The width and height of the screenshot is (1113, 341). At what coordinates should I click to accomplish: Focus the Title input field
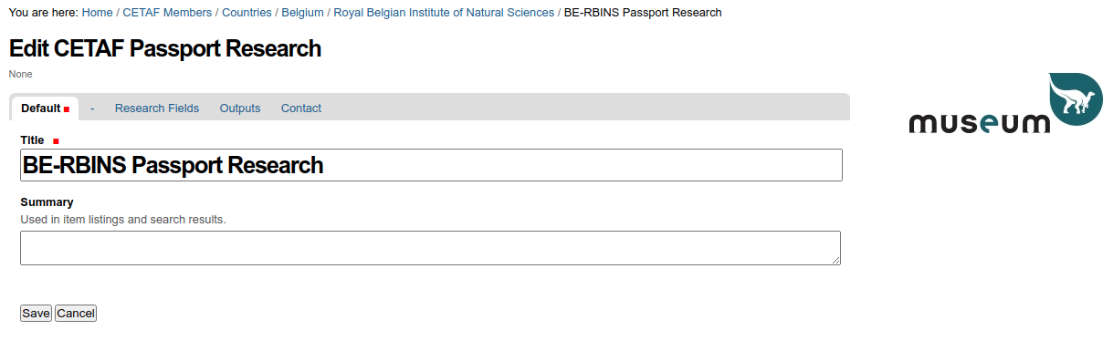point(431,165)
